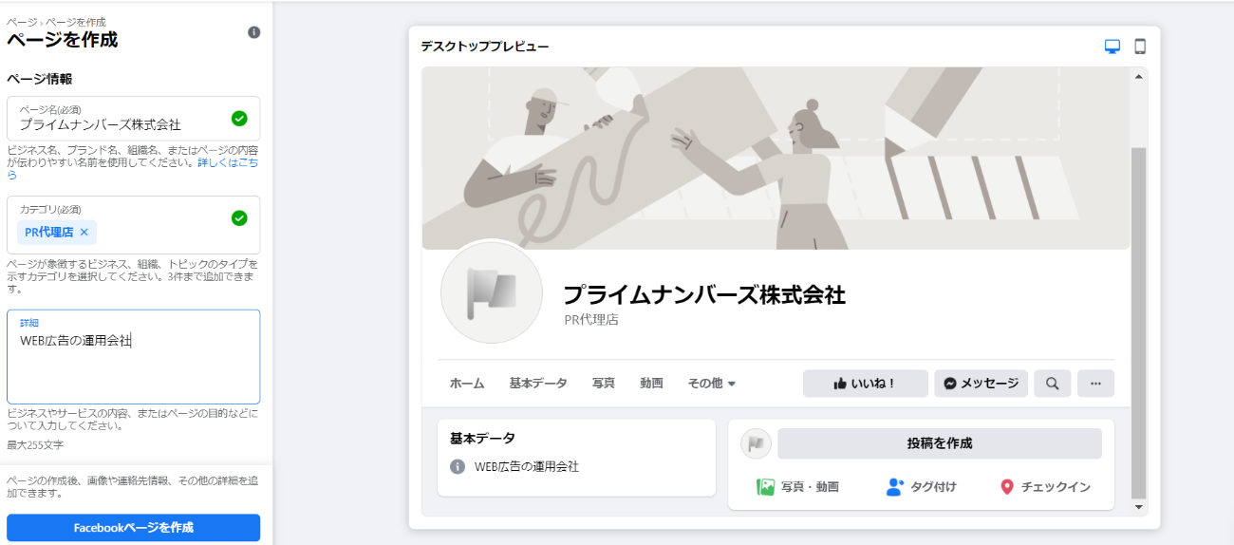Image resolution: width=1234 pixels, height=545 pixels.
Task: Click the カテゴリ input field
Action: (133, 225)
